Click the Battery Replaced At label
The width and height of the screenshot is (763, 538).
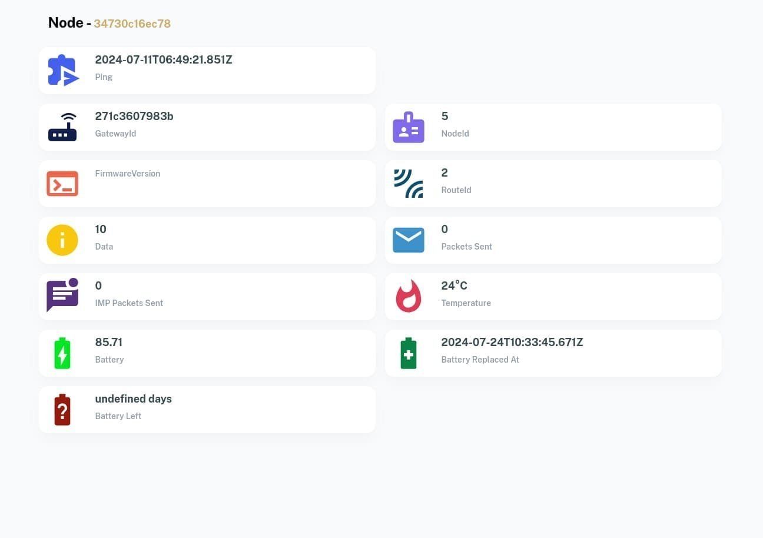pyautogui.click(x=480, y=360)
